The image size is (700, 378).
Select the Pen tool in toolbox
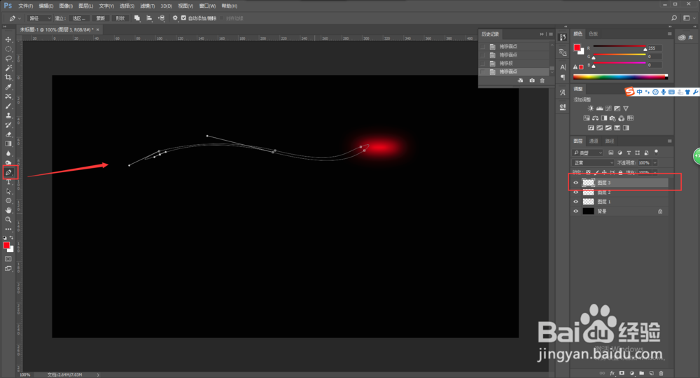pyautogui.click(x=8, y=172)
